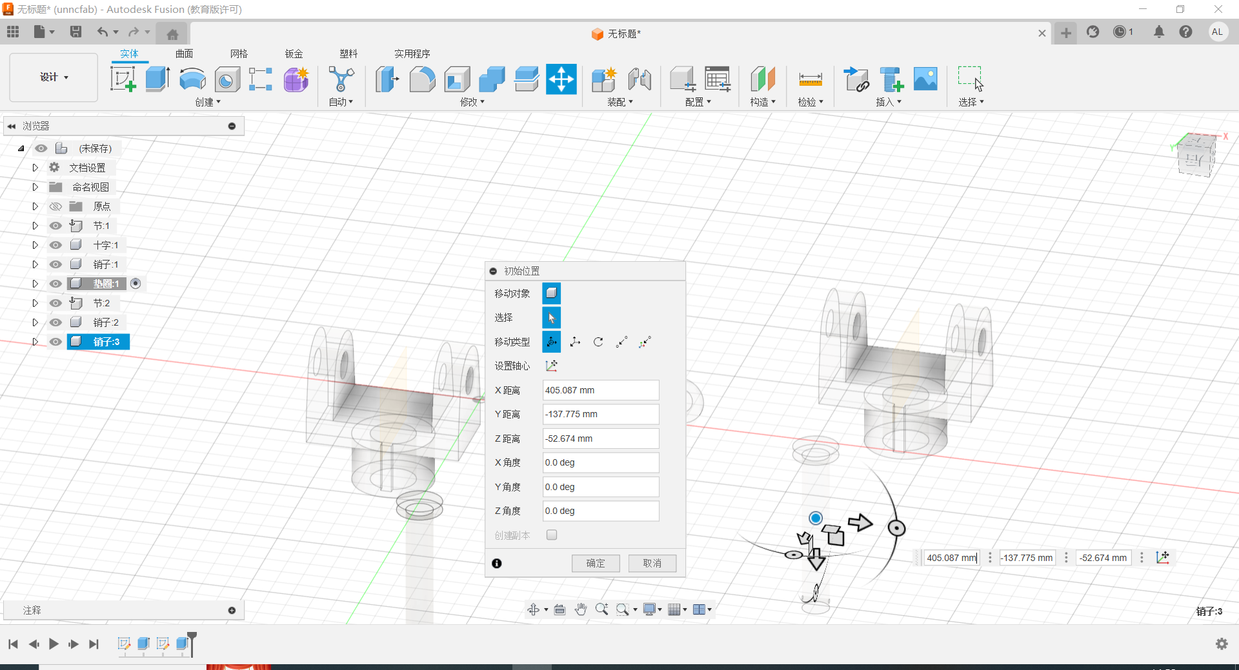Hide the 销子:3 component visibility
Image resolution: width=1239 pixels, height=670 pixels.
point(56,342)
